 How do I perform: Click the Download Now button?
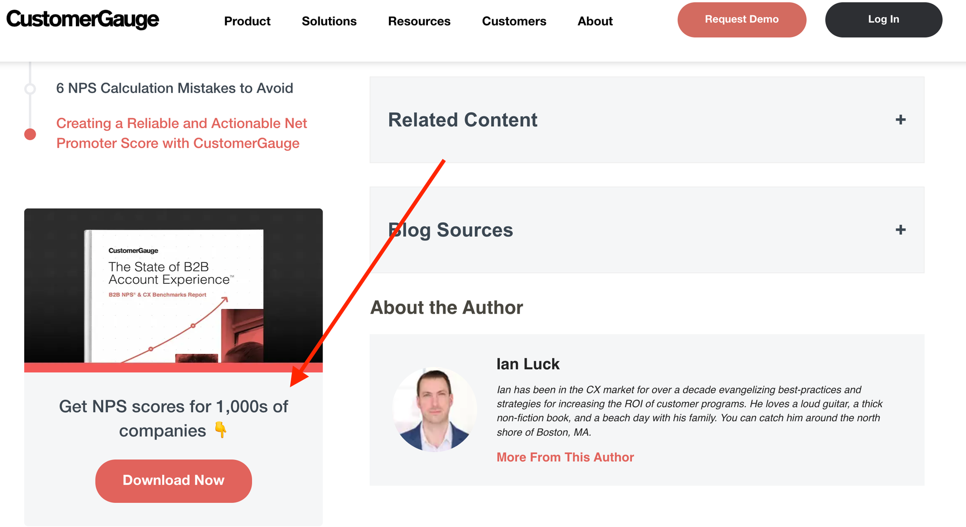(173, 481)
